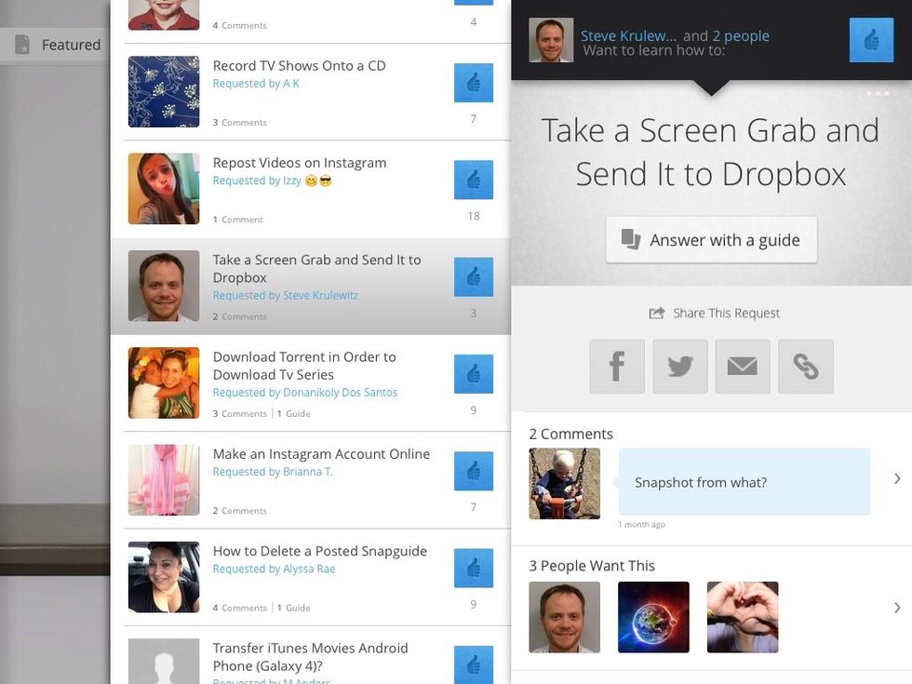Upvote "Download Torrent in Order to Download Tv Series"
Screen dimensions: 912x684
point(474,373)
